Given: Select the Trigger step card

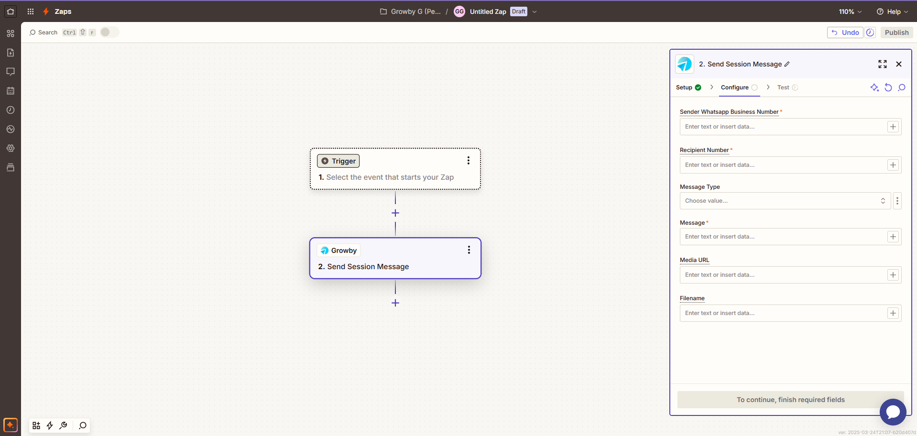Looking at the screenshot, I should 395,169.
